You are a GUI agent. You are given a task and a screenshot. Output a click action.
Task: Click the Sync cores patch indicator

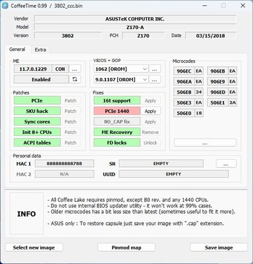(37, 121)
